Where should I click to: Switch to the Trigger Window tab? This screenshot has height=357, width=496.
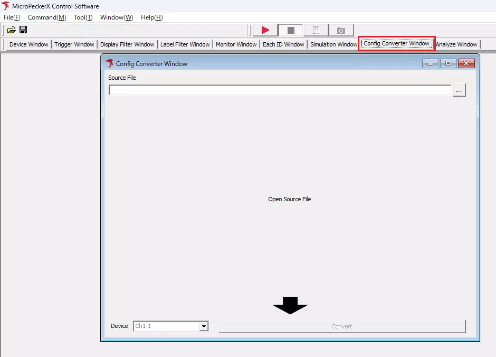[74, 44]
